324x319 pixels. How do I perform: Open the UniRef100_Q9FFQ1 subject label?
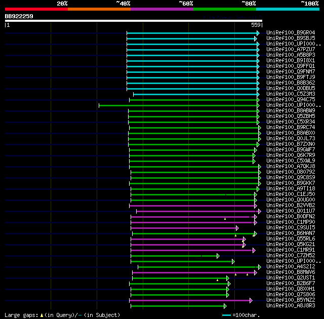291,66
